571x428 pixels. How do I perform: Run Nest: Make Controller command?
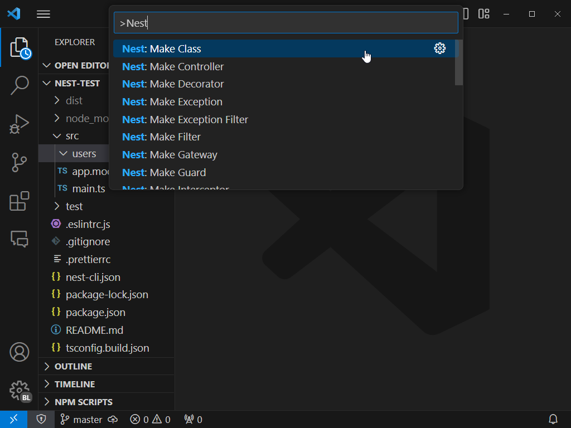[284, 67]
